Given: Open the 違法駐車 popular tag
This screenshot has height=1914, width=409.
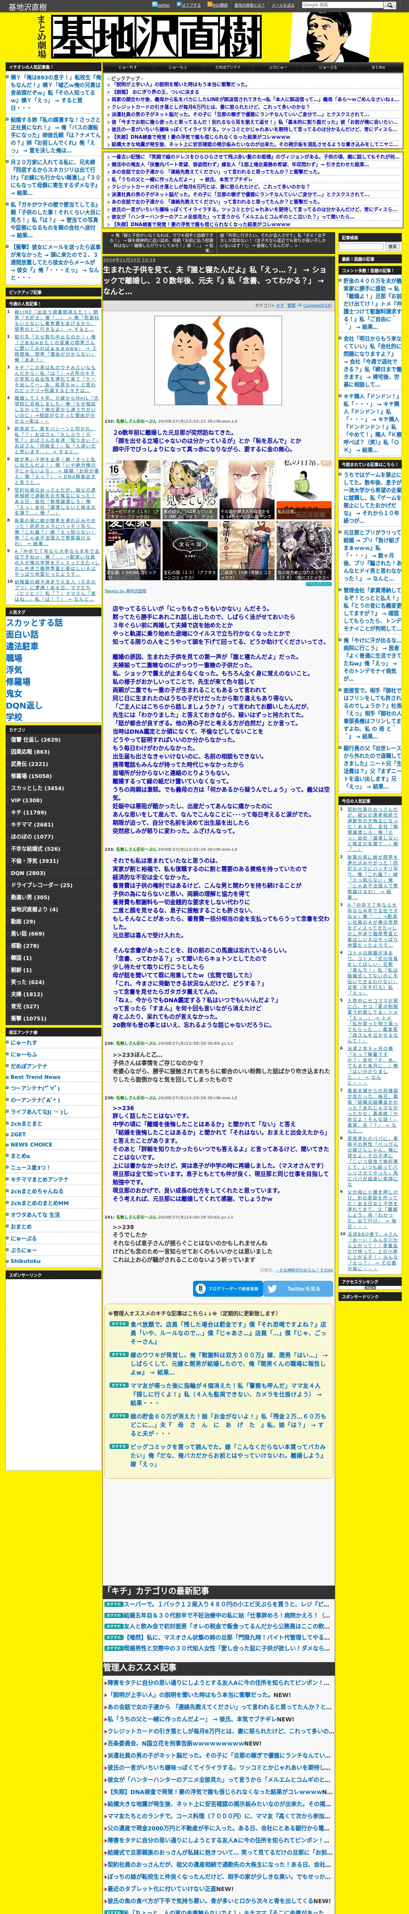Looking at the screenshot, I should pos(23,646).
